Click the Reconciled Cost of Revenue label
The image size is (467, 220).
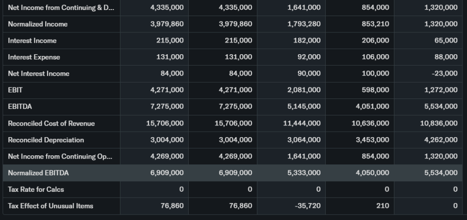point(52,123)
